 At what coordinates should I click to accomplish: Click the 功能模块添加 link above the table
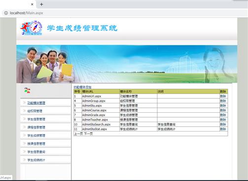(82, 87)
